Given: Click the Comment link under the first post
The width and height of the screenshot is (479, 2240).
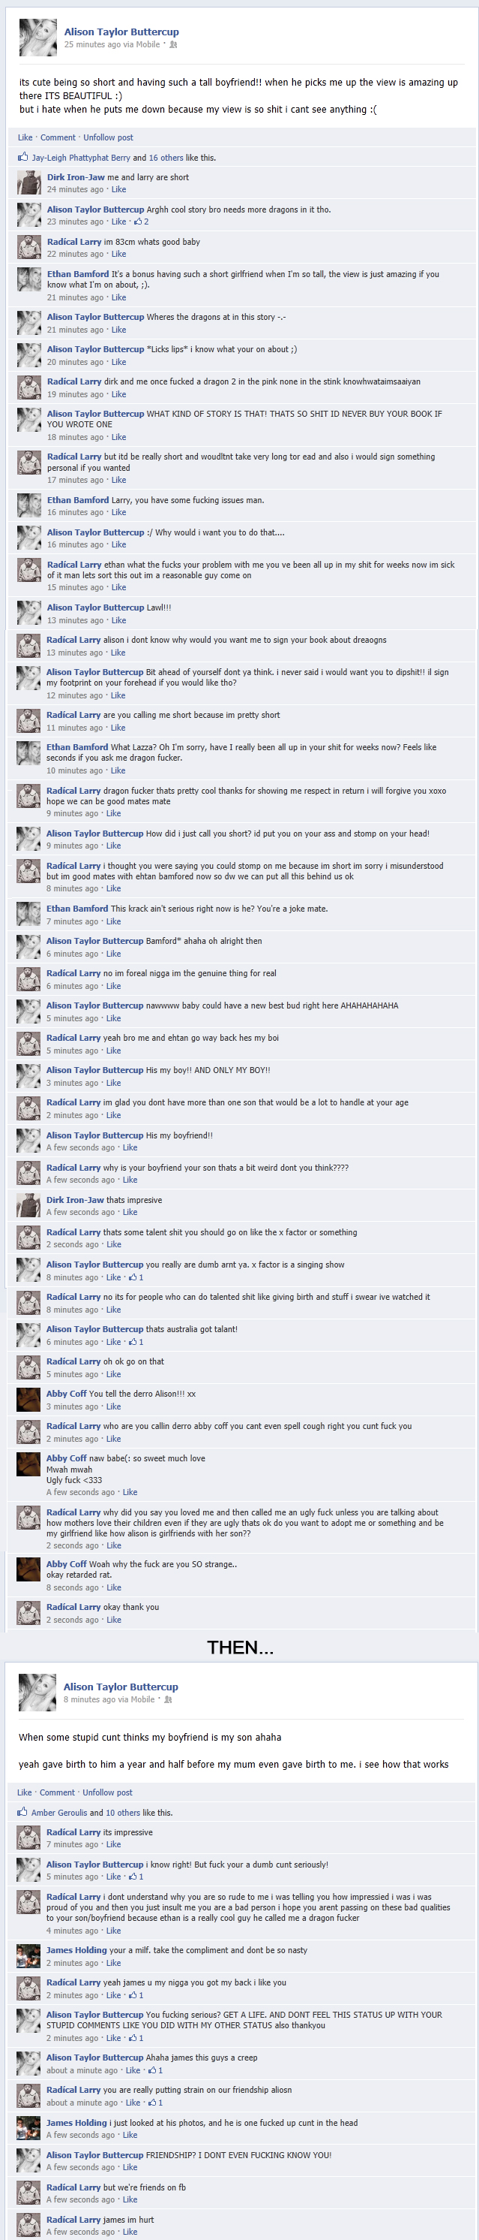Looking at the screenshot, I should 58,137.
